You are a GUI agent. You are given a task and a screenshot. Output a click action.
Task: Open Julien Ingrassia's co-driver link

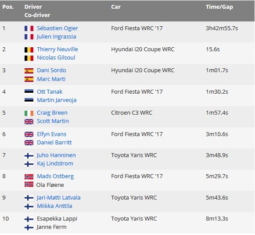tap(57, 37)
